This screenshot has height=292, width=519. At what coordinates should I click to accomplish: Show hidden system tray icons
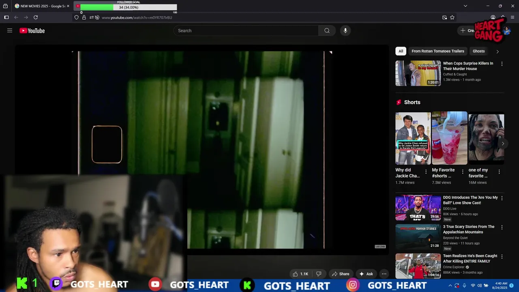pos(450,286)
